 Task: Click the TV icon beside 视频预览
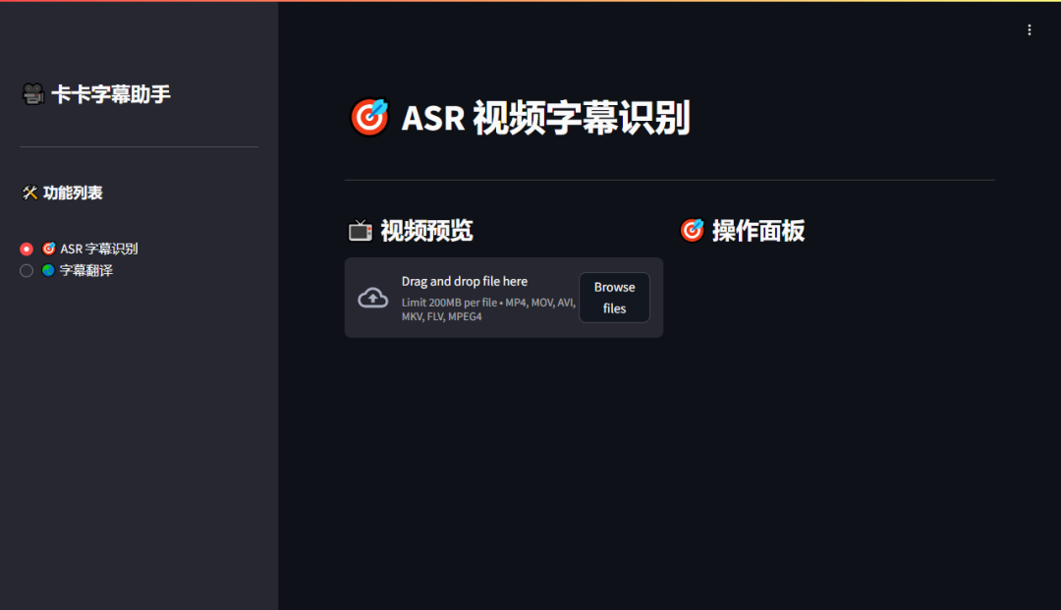click(x=359, y=230)
